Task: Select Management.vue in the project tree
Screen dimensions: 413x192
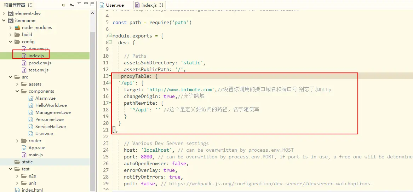Action: pyautogui.click(x=53, y=112)
